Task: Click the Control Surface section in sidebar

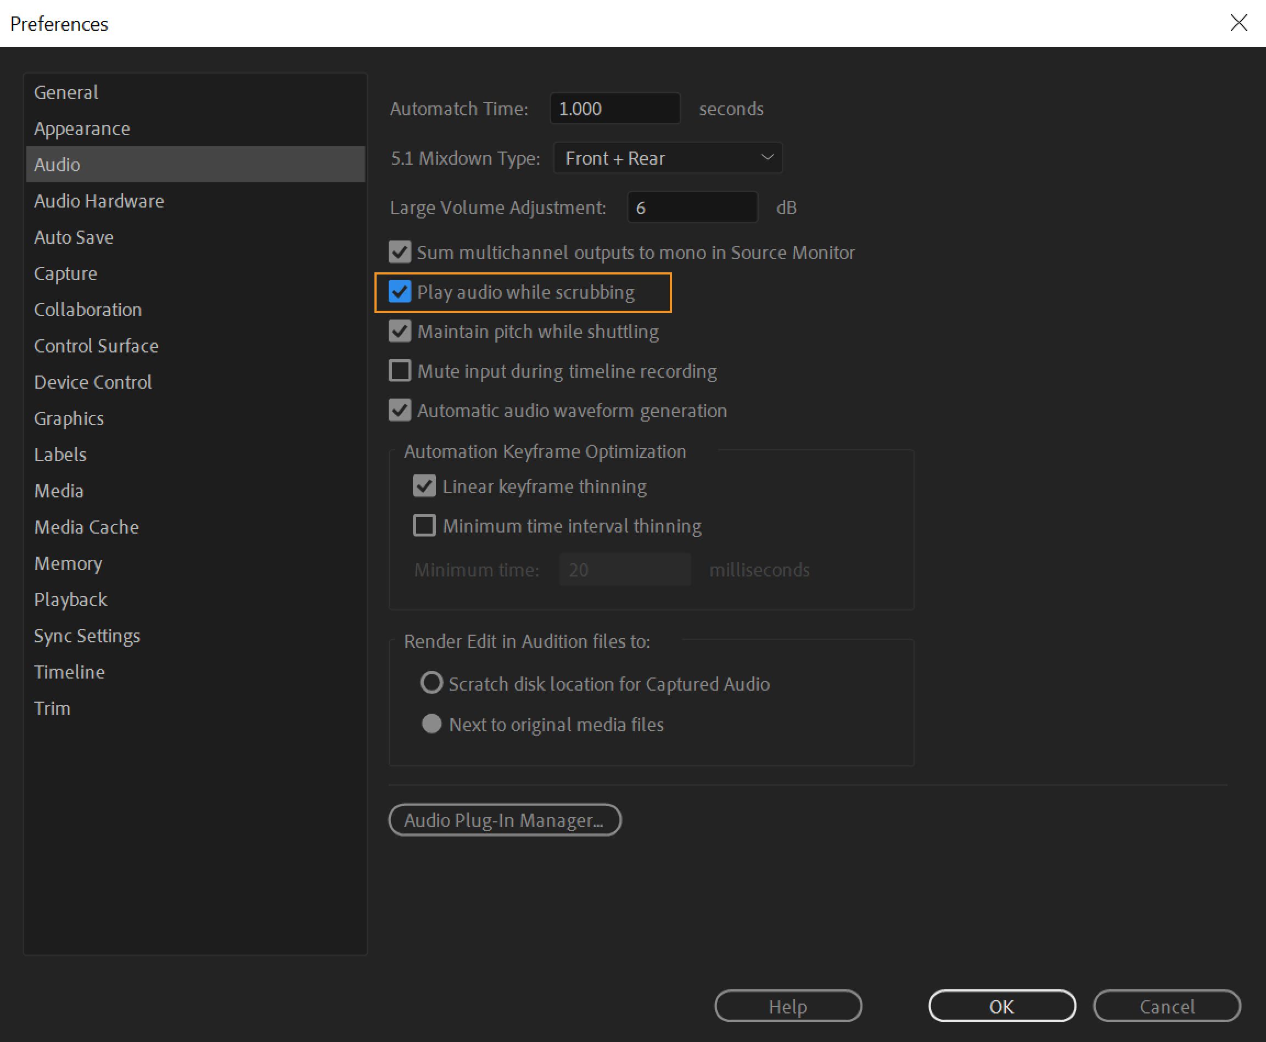Action: tap(97, 346)
